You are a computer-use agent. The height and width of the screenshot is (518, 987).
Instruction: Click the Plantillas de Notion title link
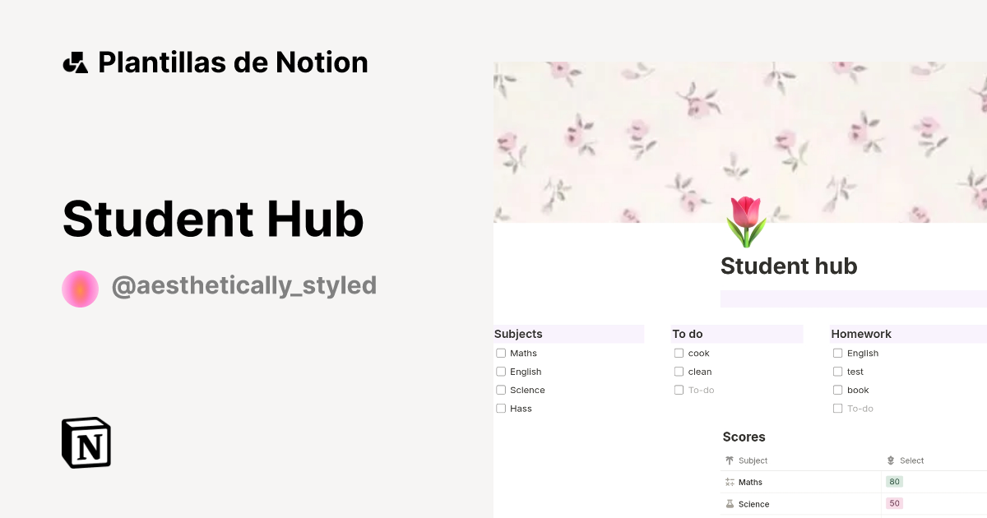(233, 62)
